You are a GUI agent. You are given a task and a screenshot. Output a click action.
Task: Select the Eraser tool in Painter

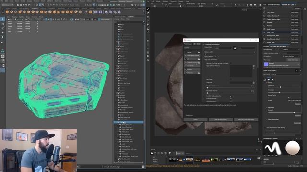click(148, 13)
